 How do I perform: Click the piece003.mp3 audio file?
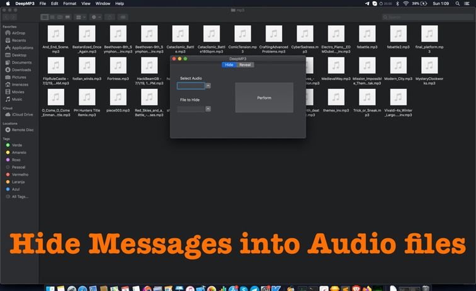(118, 96)
